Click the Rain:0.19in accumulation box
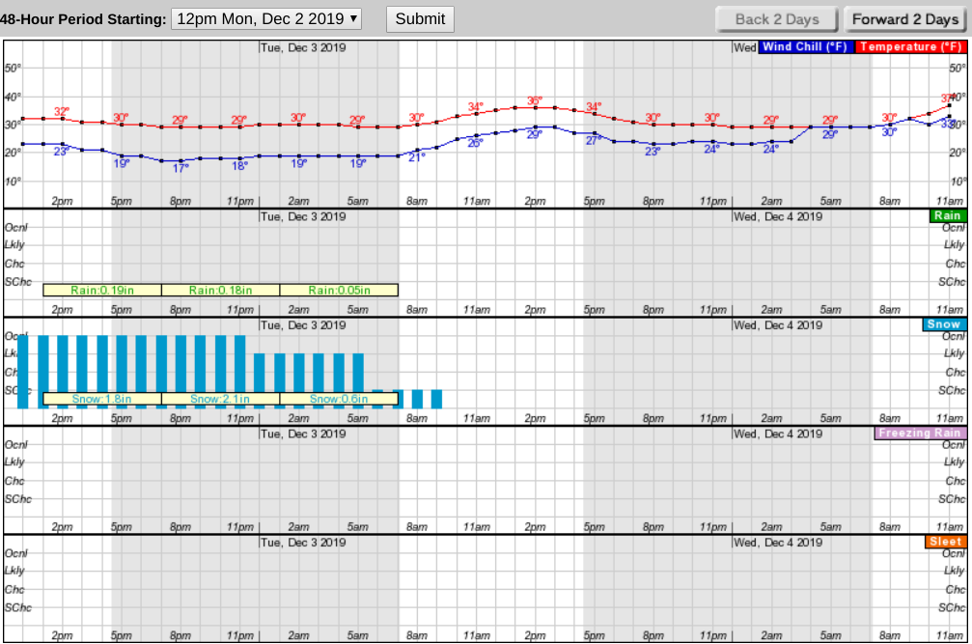 tap(102, 290)
